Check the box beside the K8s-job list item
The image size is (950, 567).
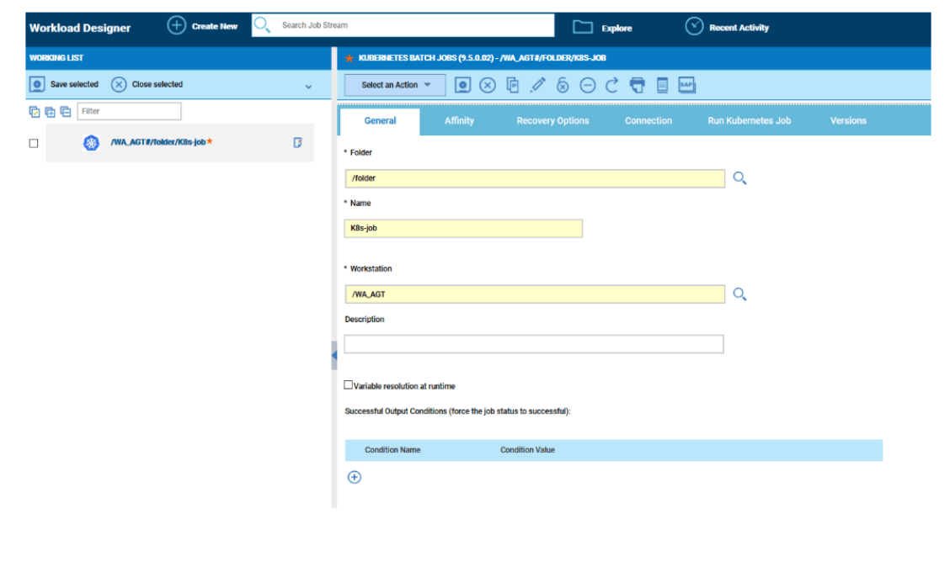34,143
